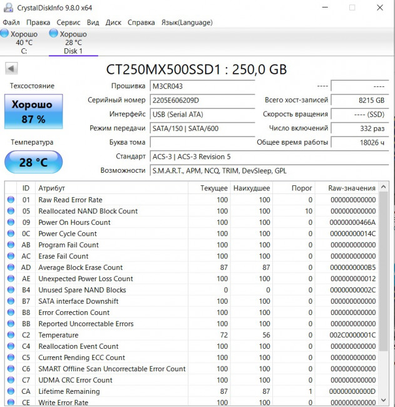Viewport: 395px width, 407px height.
Task: Click the disk title CT250MX500SSD1 : 250,0 GB
Action: point(197,70)
